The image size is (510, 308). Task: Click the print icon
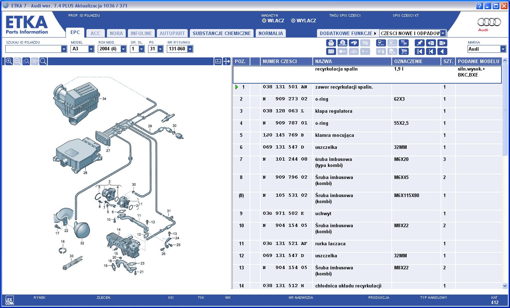pyautogui.click(x=331, y=43)
